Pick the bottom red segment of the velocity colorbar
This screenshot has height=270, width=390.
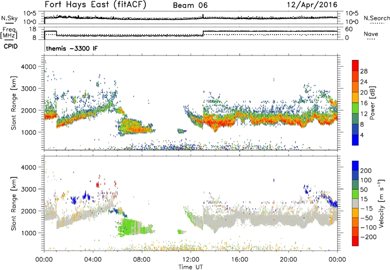coord(355,241)
